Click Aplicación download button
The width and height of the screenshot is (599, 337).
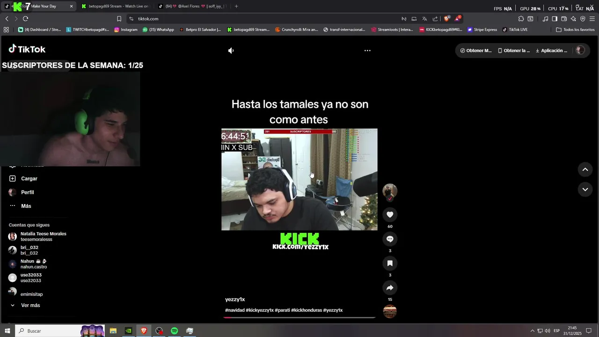551,51
